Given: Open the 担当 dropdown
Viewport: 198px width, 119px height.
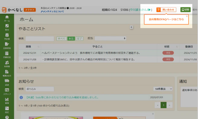Looking at the screenshot, I should tap(110, 38).
